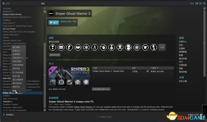The width and height of the screenshot is (207, 122).
Task: Switch to grid view layout icon
Action: click(204, 4)
